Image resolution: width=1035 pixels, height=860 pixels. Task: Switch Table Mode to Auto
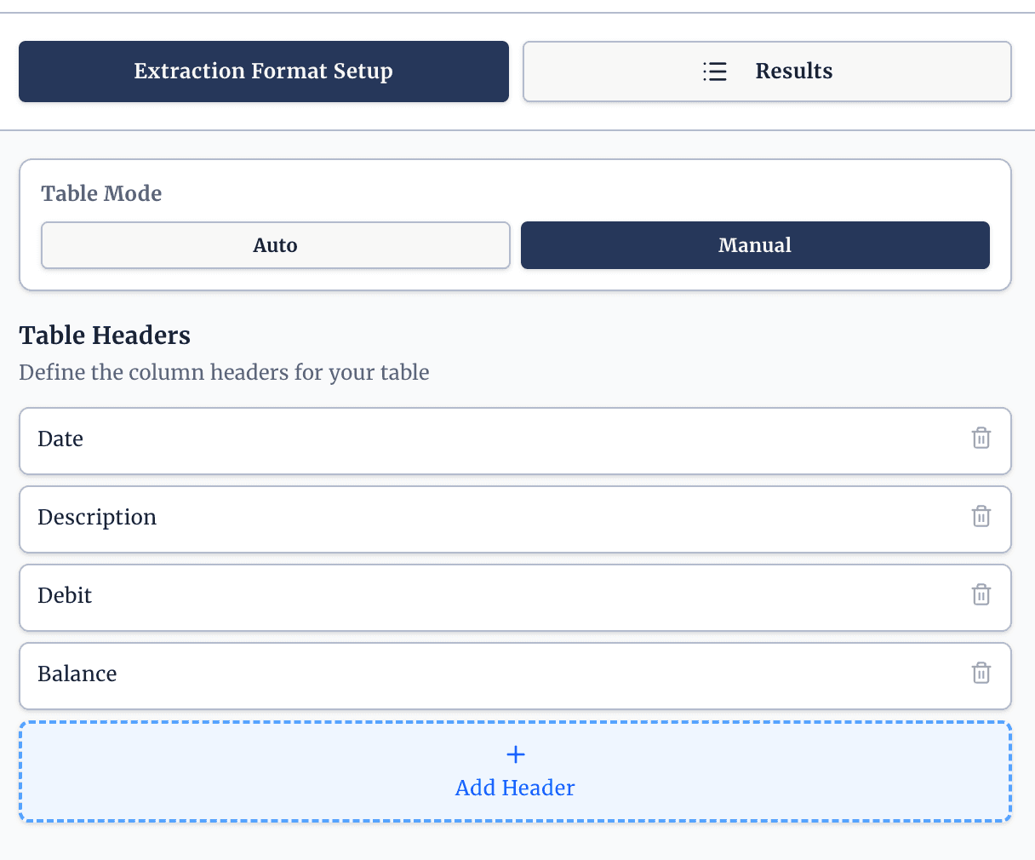pos(275,245)
